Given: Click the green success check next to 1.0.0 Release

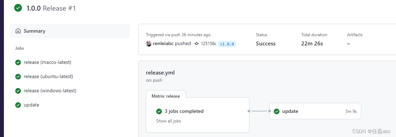Looking at the screenshot, I should coord(18,8).
